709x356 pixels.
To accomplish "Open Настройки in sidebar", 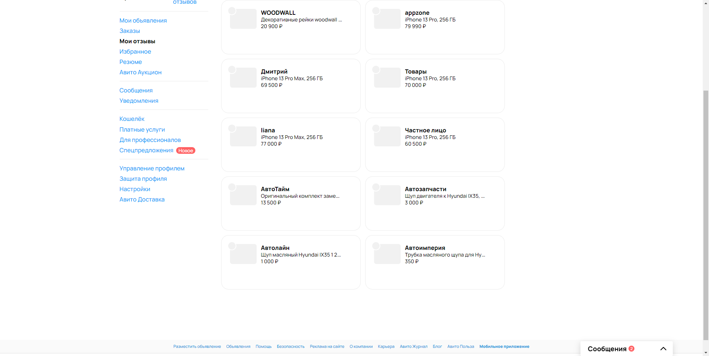I will coord(135,189).
